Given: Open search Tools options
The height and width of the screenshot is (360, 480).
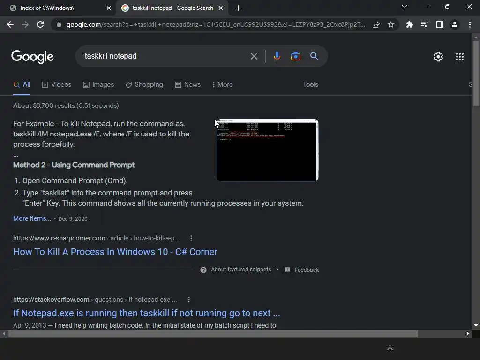Looking at the screenshot, I should 310,85.
